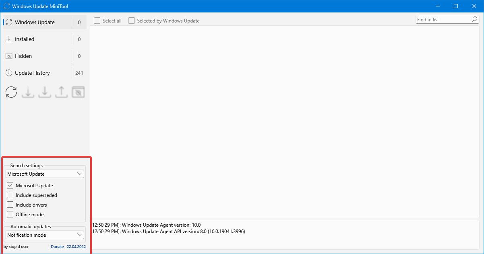Open the Update History section
This screenshot has width=484, height=254.
[45, 73]
